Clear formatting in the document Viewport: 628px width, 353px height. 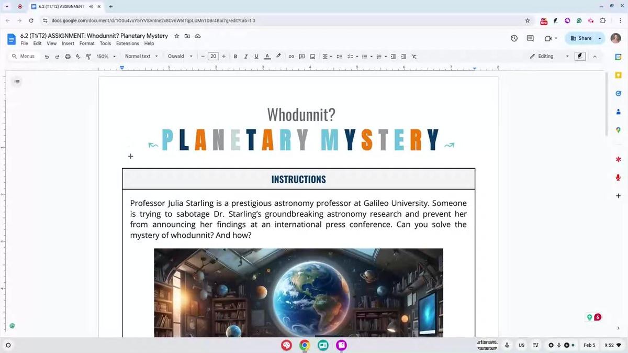pyautogui.click(x=414, y=56)
